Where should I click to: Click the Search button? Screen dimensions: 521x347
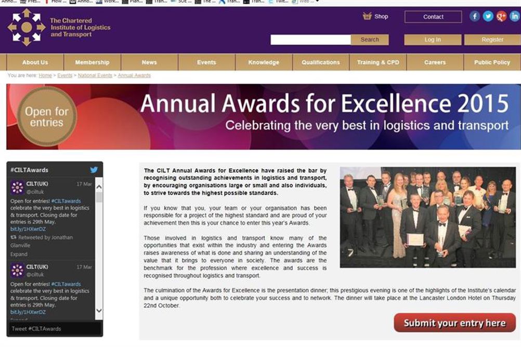[x=370, y=39]
